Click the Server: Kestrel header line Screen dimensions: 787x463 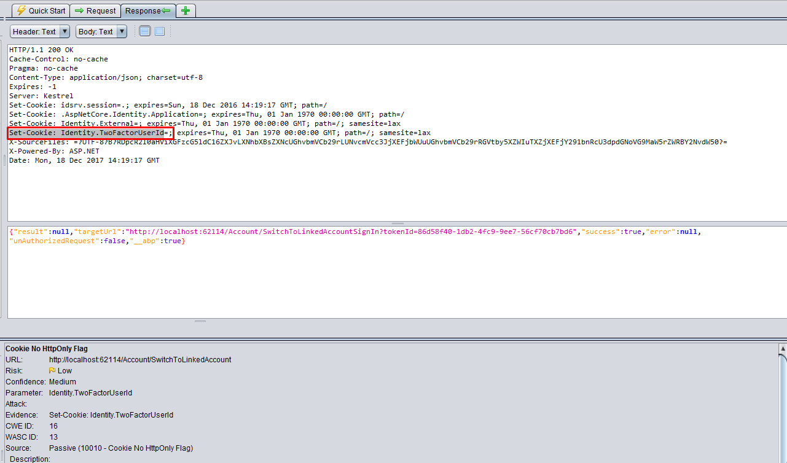(41, 96)
